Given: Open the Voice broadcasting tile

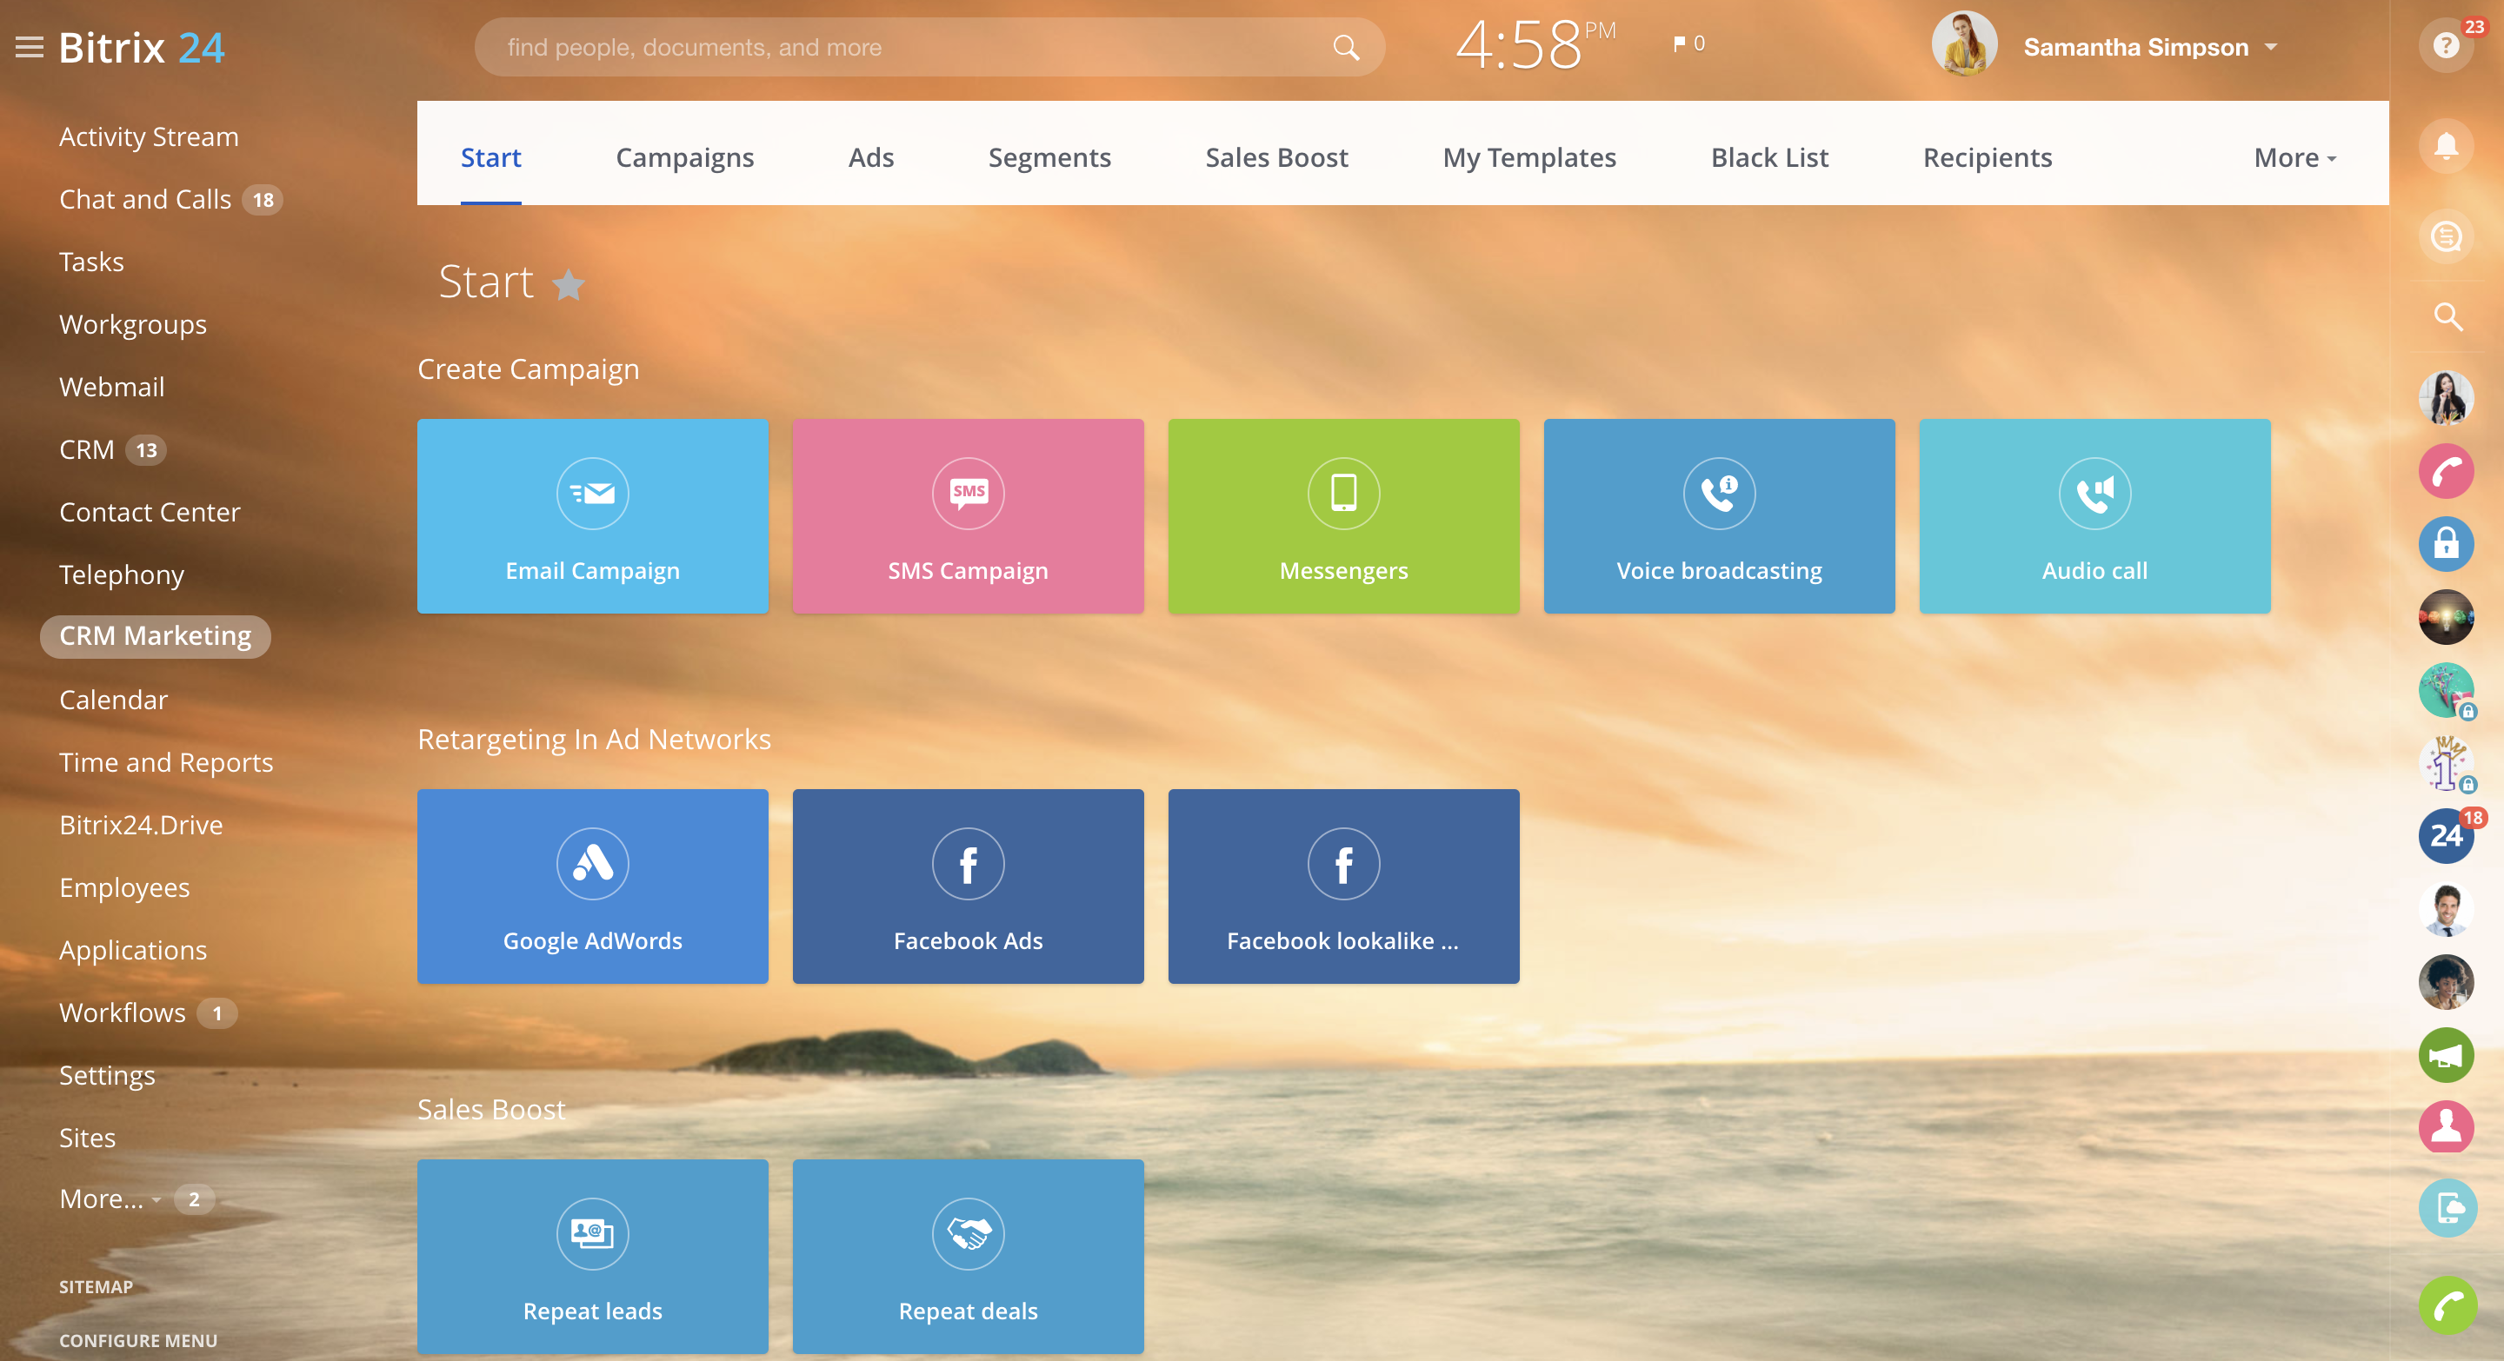Looking at the screenshot, I should tap(1718, 516).
